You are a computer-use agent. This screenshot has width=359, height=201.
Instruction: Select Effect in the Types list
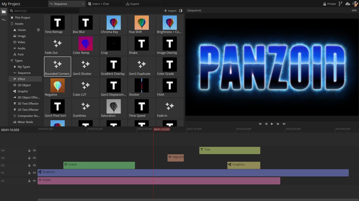click(25, 79)
